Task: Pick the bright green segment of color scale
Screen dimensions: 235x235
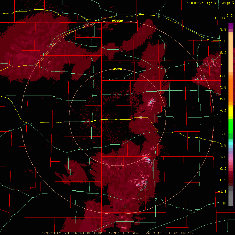Action: (x=231, y=126)
